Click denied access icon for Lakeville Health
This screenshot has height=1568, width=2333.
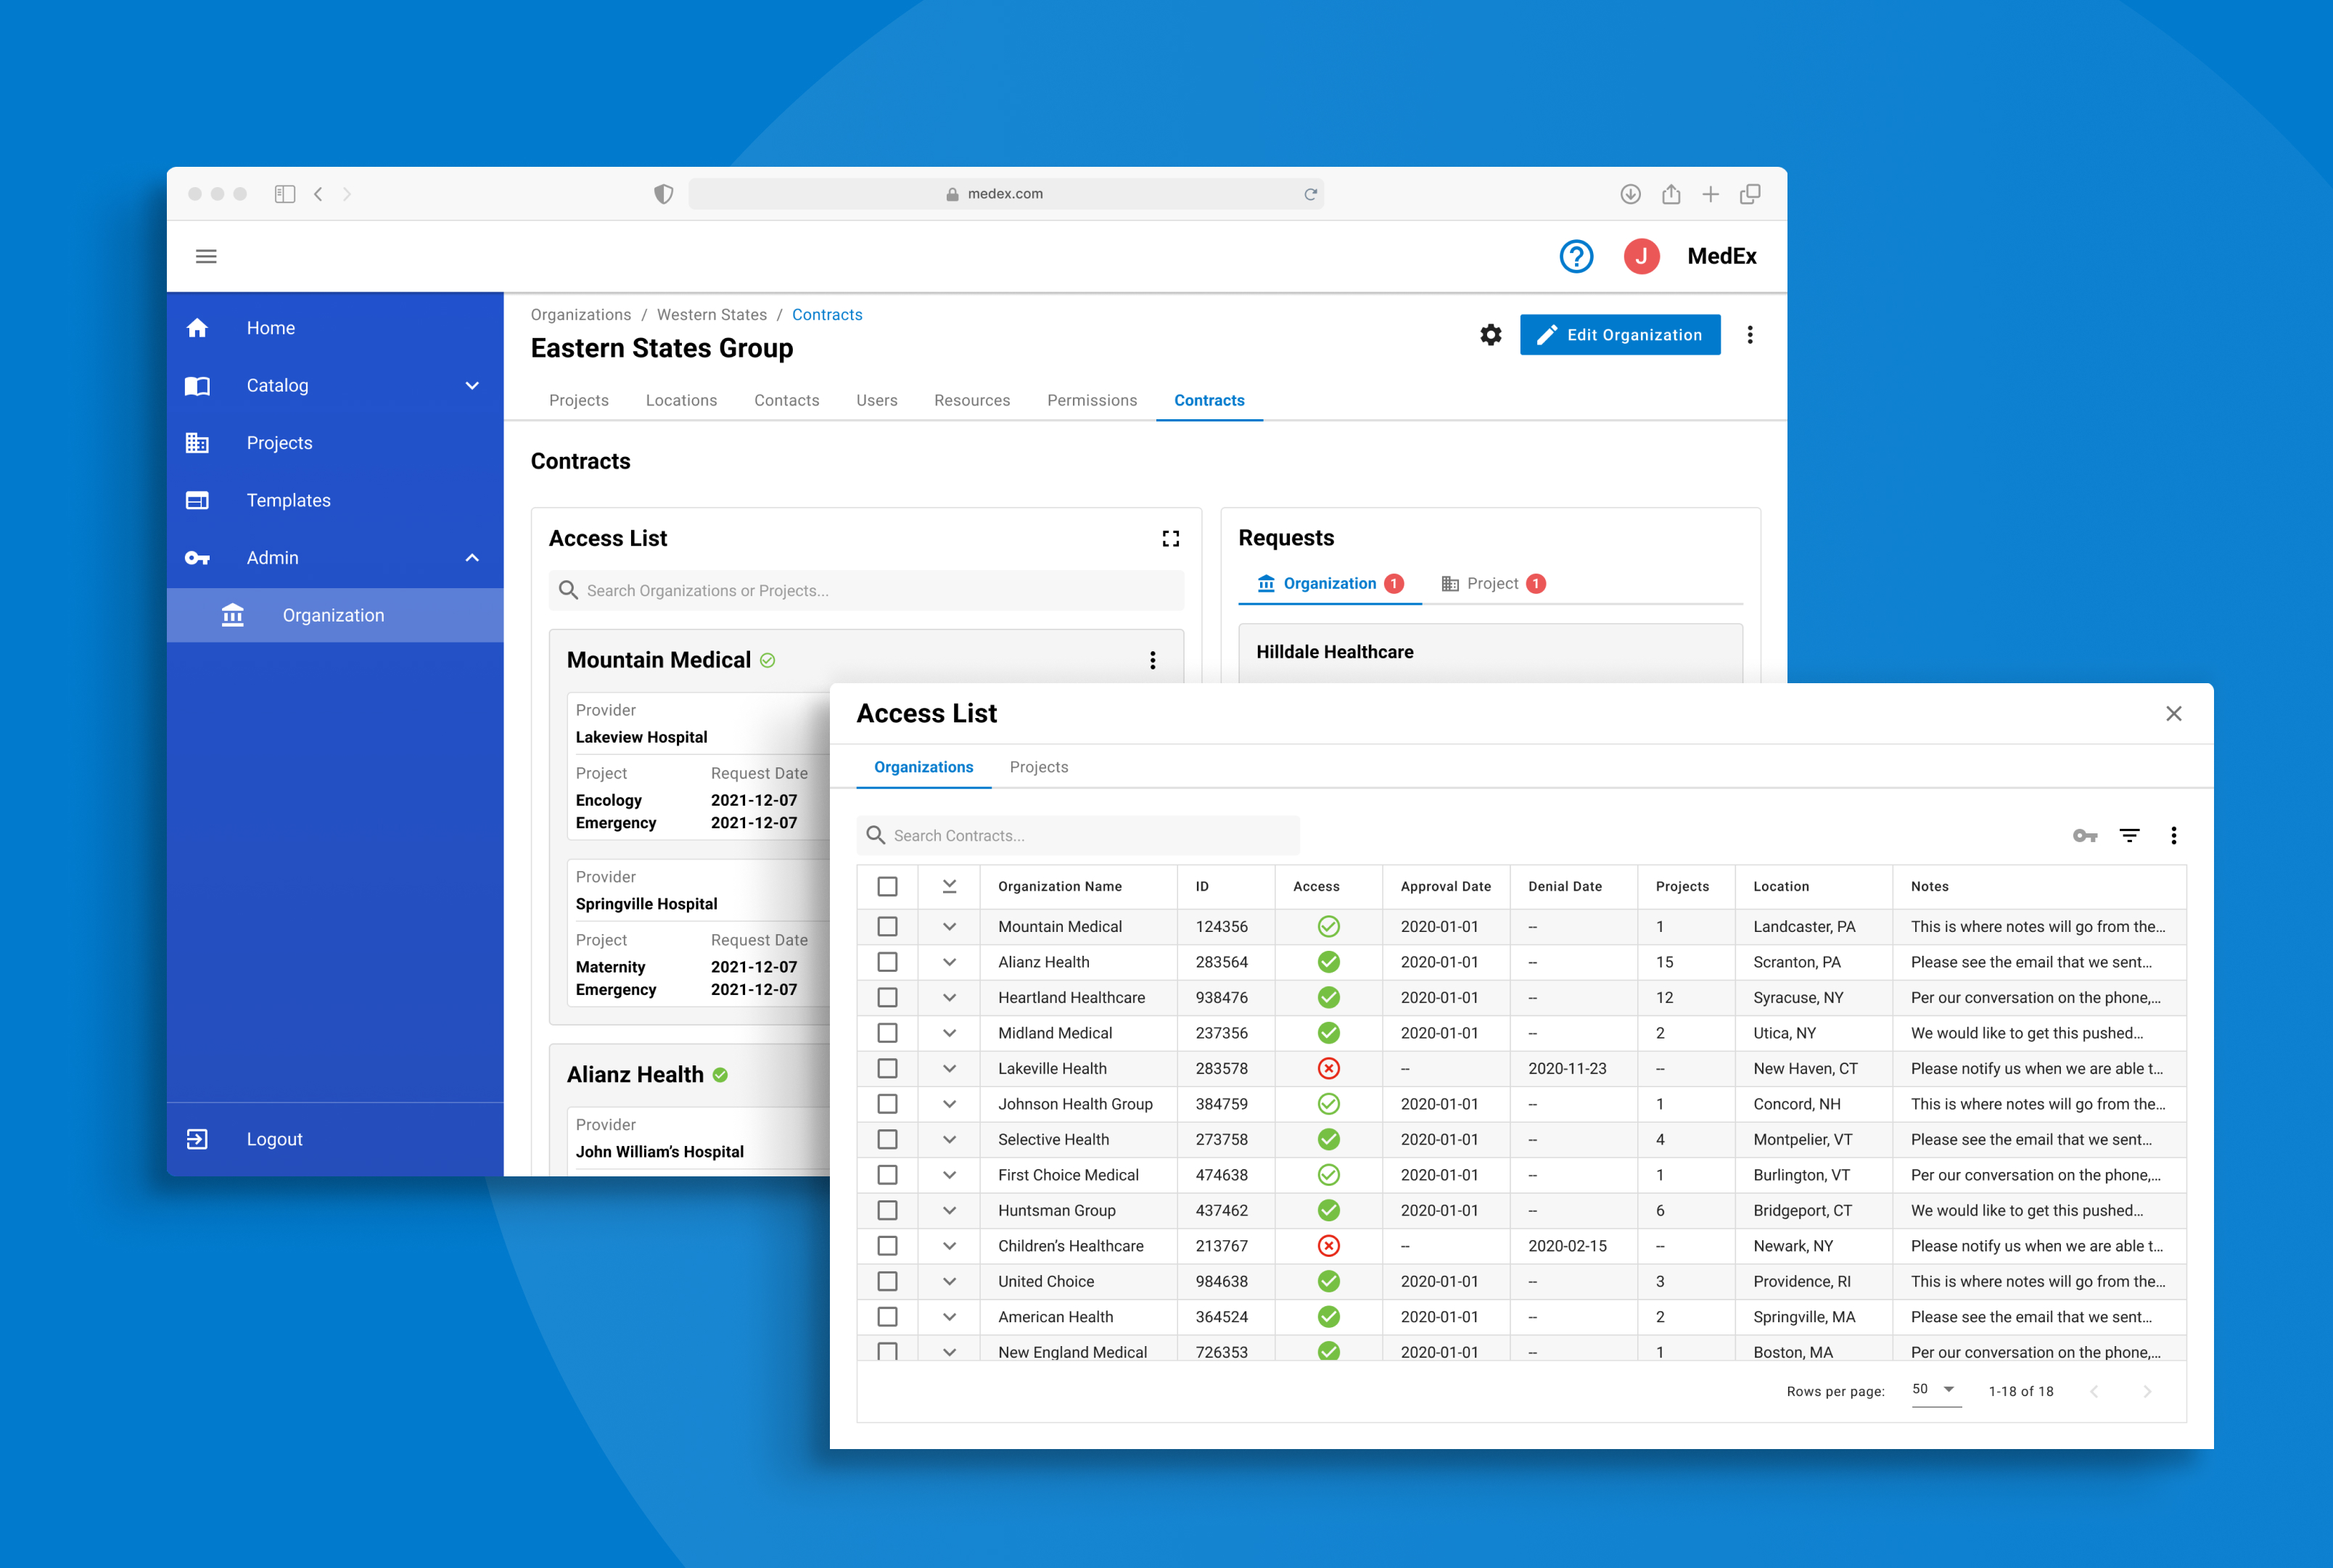click(1328, 1068)
